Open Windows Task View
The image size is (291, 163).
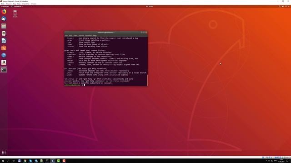(x=14, y=161)
